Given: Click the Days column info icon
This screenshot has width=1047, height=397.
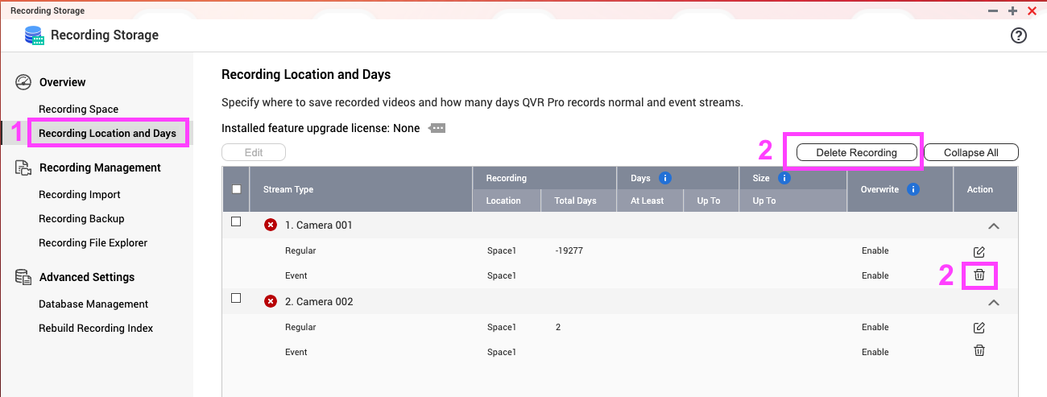Looking at the screenshot, I should (x=665, y=178).
